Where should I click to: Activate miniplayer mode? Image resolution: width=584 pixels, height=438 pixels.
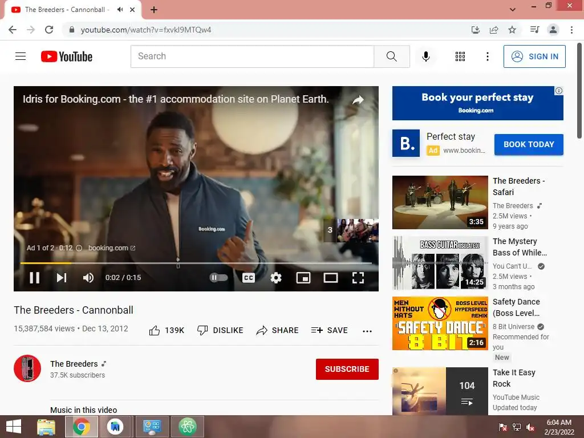[x=303, y=278]
